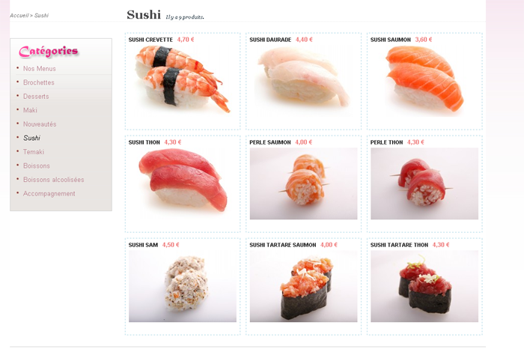This screenshot has height=349, width=524.
Task: Open the Sushi Sam product image
Action: click(183, 286)
